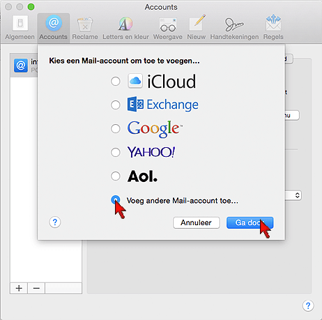Click the iCloud cloud icon
Image resolution: width=322 pixels, height=320 pixels.
click(x=135, y=81)
